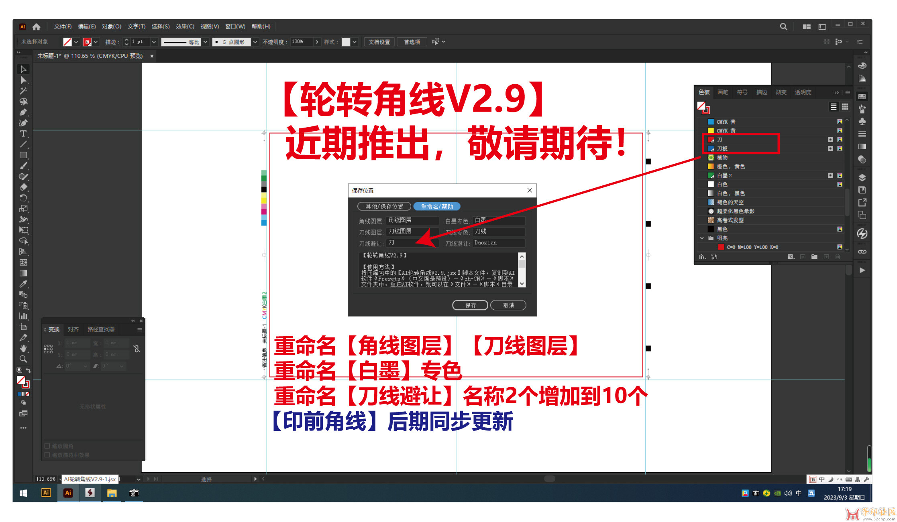Open variable width profile dropdown
Viewport: 897px width, 522px height.
pyautogui.click(x=205, y=42)
